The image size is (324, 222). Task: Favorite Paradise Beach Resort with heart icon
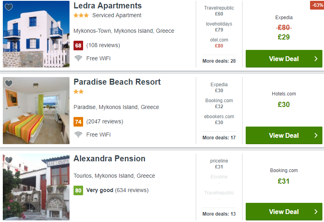pyautogui.click(x=9, y=83)
